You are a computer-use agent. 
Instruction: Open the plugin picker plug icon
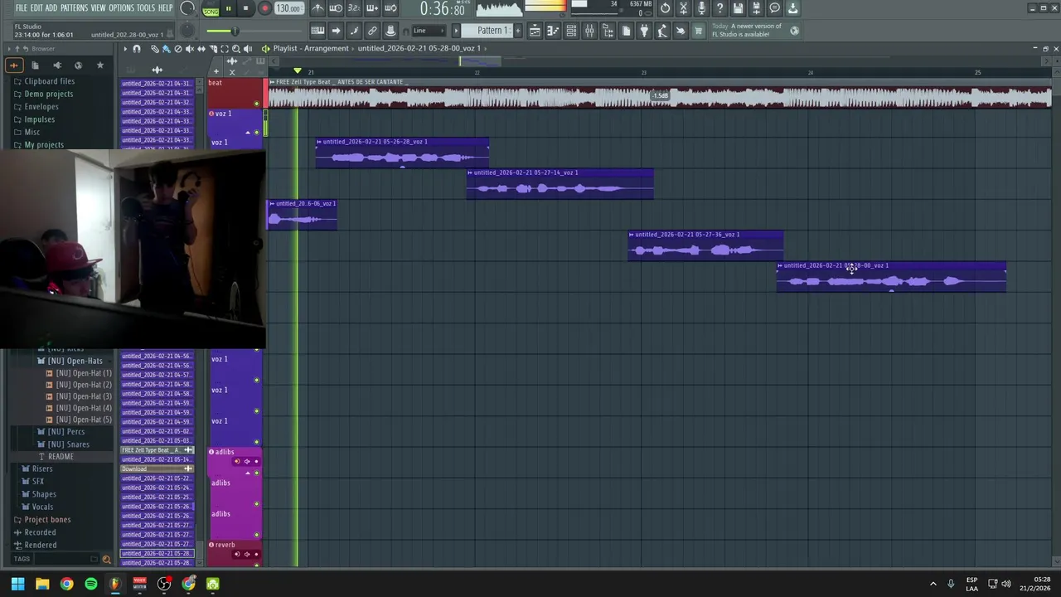coord(644,31)
